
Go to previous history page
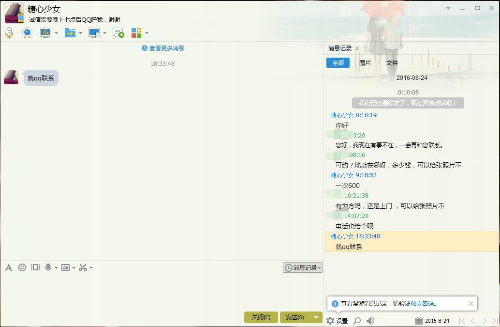tap(473, 321)
